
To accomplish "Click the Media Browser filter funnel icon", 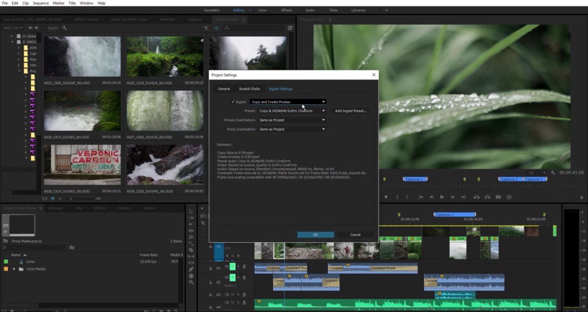I will coord(206,28).
